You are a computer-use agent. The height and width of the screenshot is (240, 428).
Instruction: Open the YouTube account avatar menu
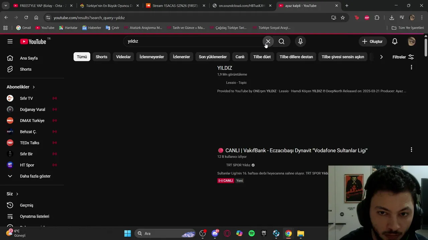point(412,41)
